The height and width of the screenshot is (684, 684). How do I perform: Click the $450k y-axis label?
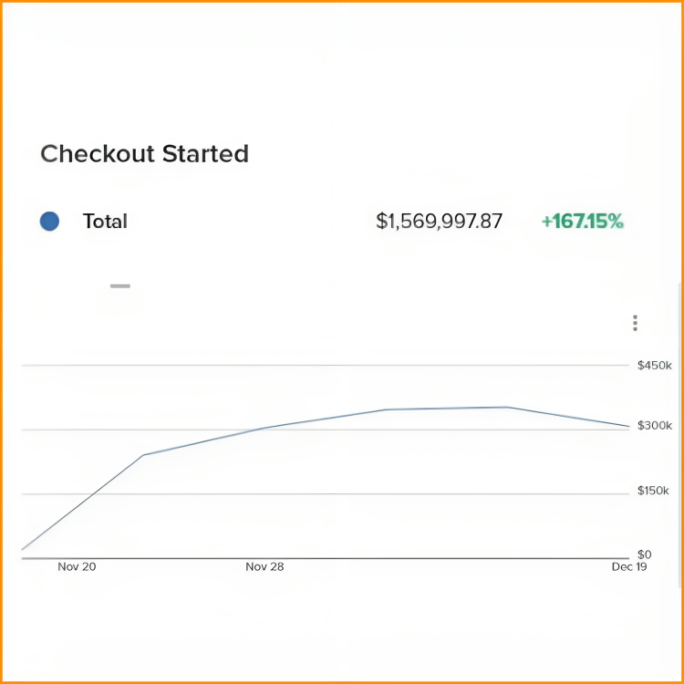coord(654,366)
